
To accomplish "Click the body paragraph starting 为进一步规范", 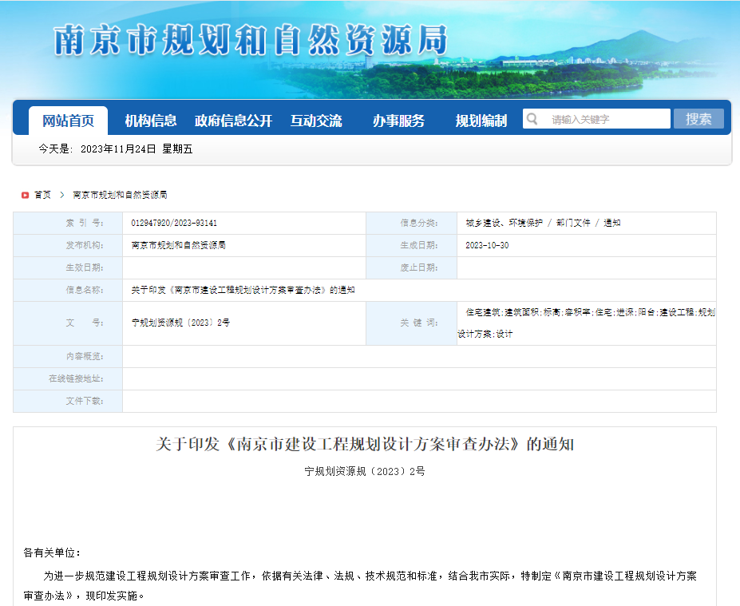I will click(x=360, y=586).
